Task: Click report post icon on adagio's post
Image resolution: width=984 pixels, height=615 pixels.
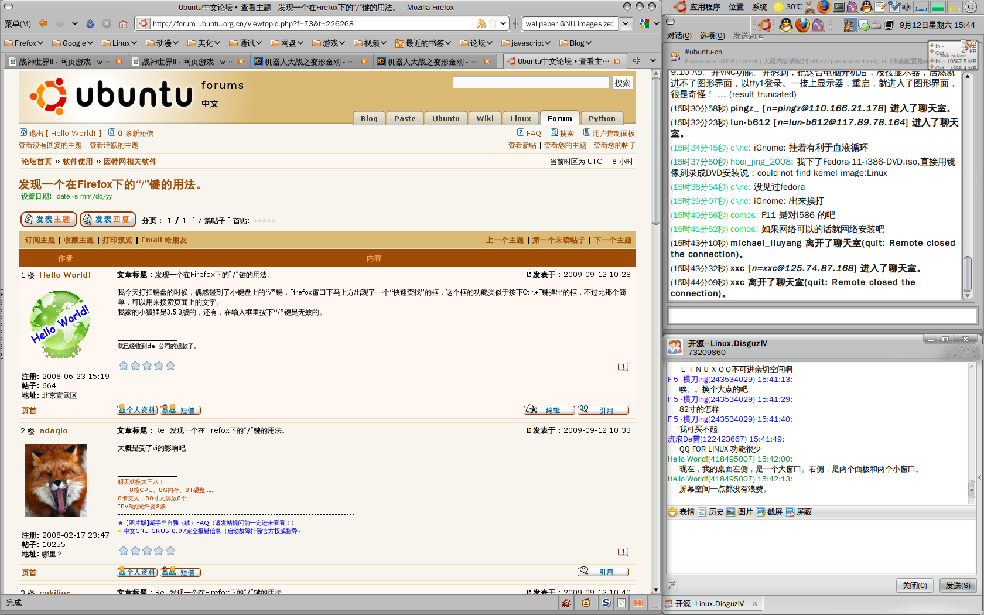Action: [x=623, y=552]
